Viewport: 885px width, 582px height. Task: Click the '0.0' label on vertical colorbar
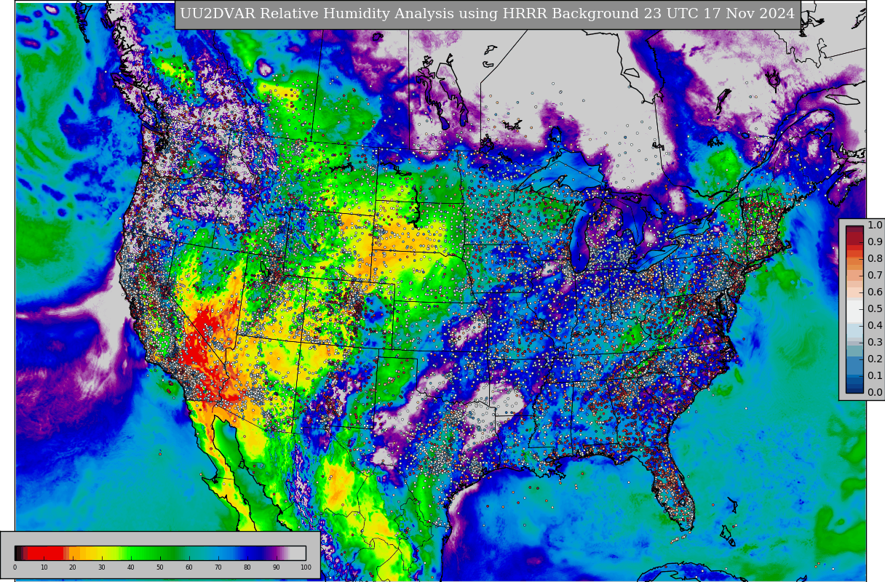pos(875,393)
